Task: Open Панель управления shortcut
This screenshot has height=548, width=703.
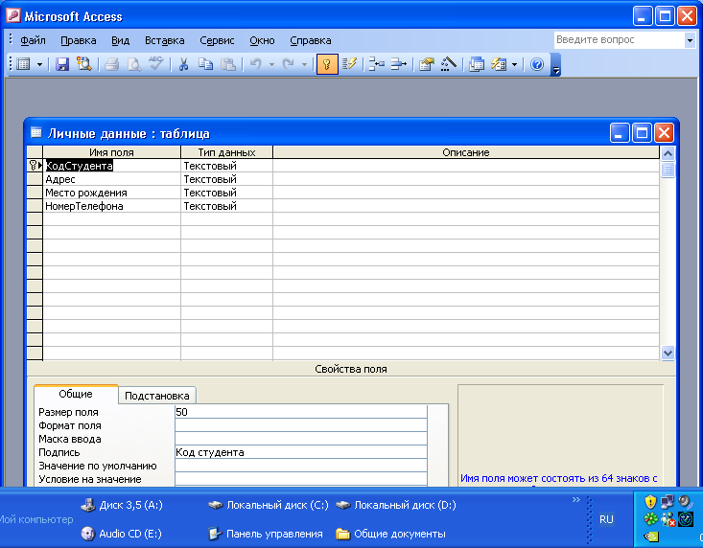Action: (x=266, y=534)
